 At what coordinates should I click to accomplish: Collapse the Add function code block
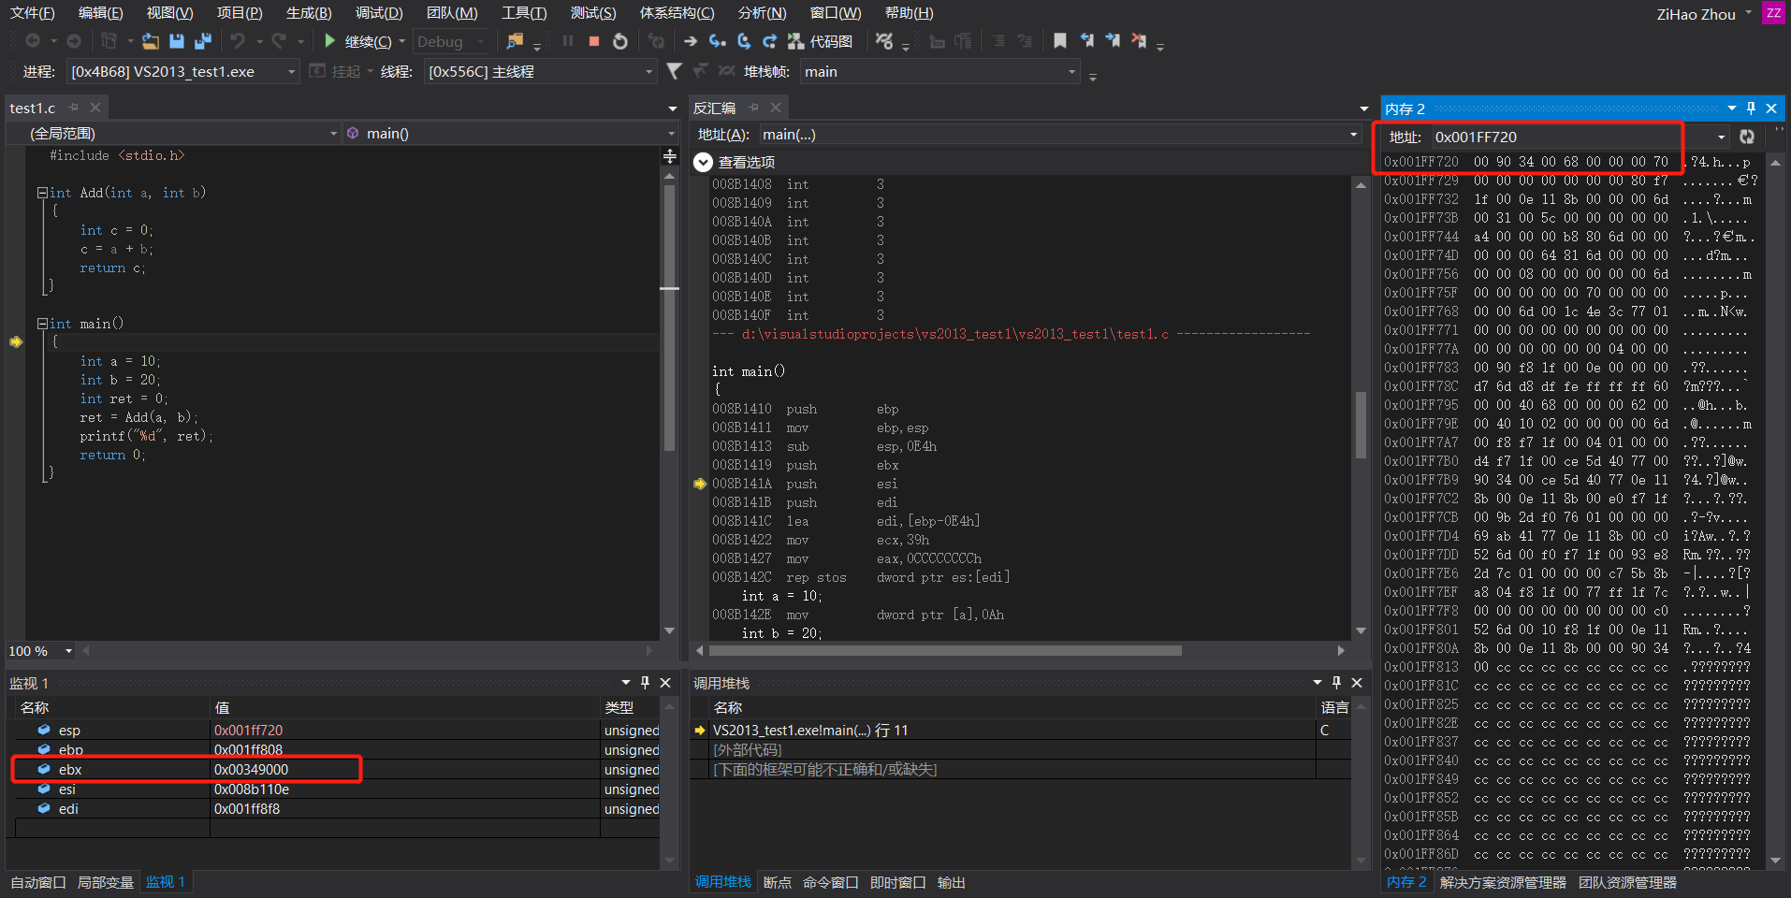(x=42, y=193)
